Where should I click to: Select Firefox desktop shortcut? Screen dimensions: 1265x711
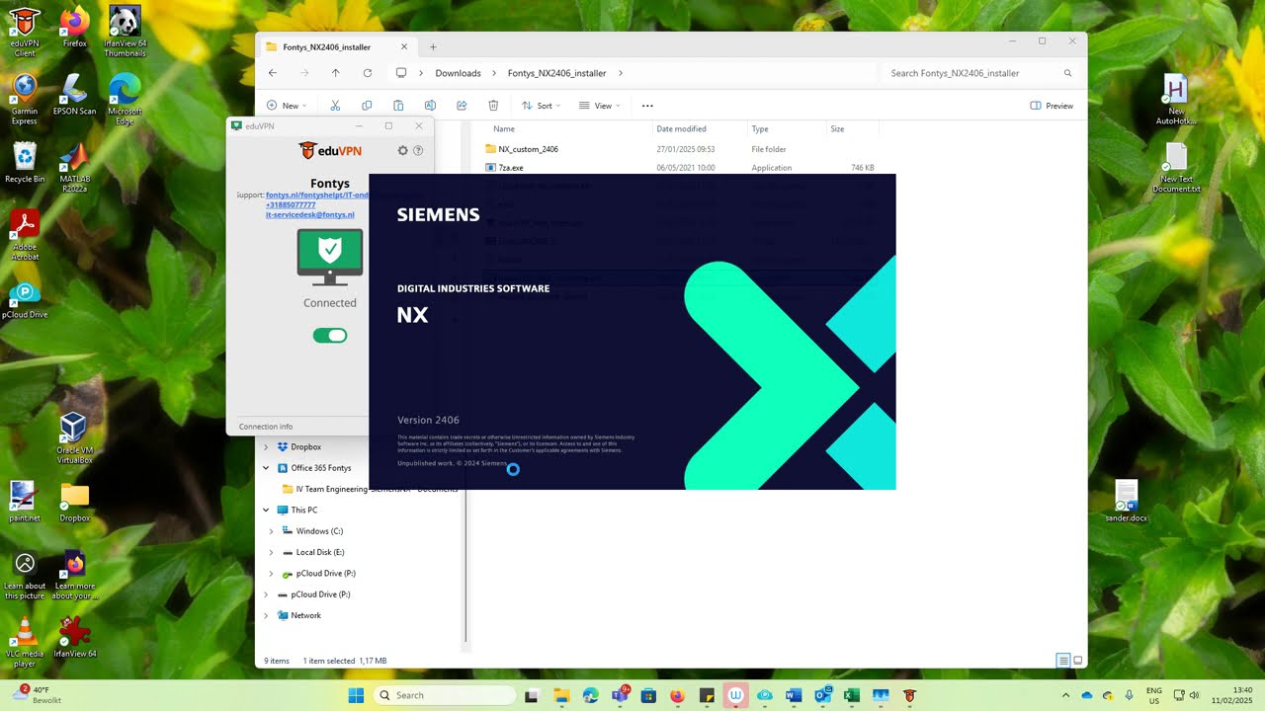[74, 27]
